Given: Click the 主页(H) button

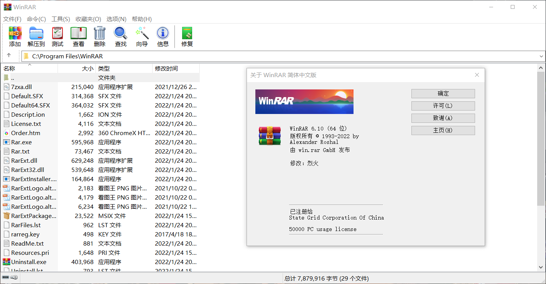Looking at the screenshot, I should click(443, 130).
